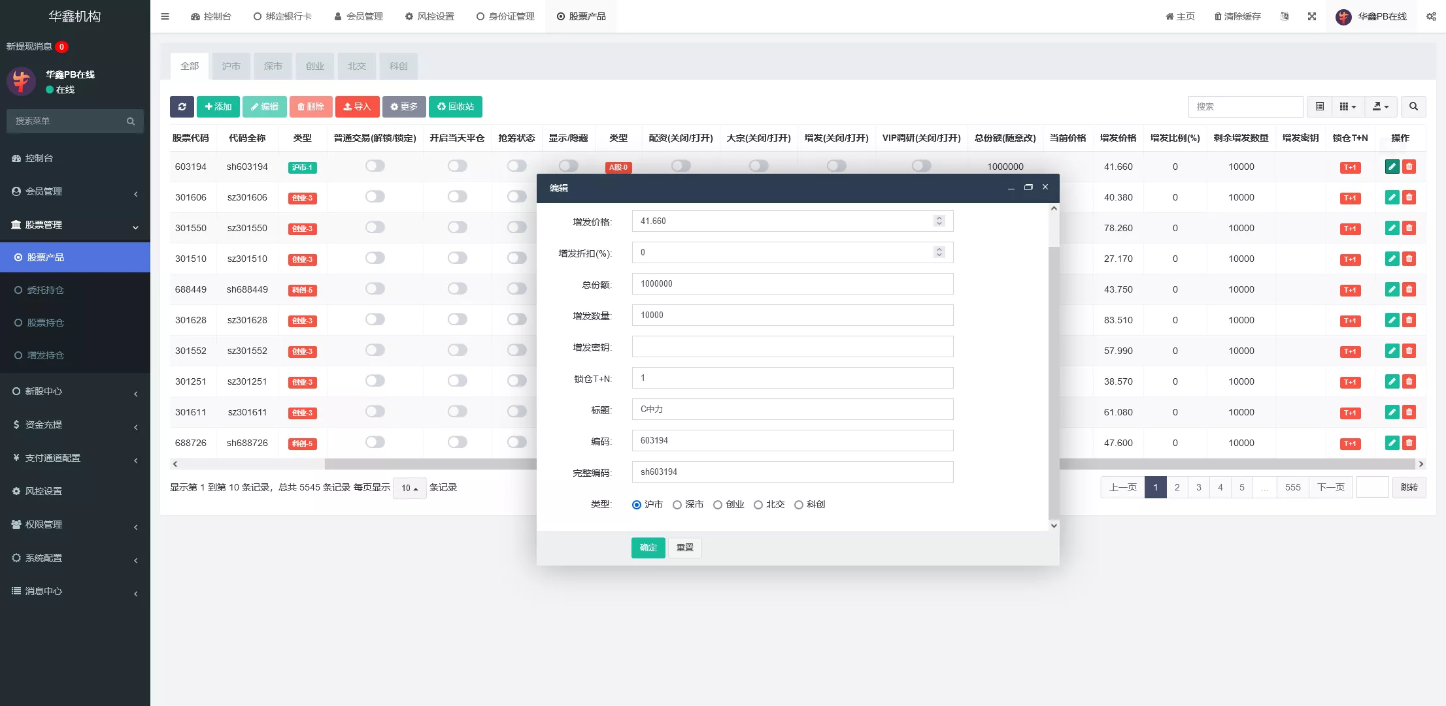Click the green 确定 button

pos(648,547)
